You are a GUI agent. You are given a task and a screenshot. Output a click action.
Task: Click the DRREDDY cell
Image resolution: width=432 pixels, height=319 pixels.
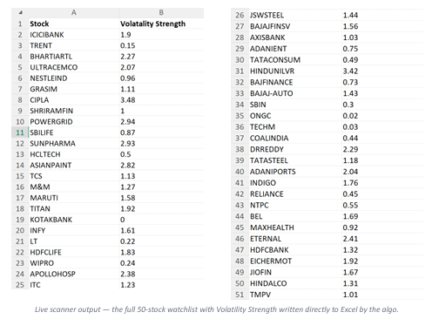click(x=295, y=149)
